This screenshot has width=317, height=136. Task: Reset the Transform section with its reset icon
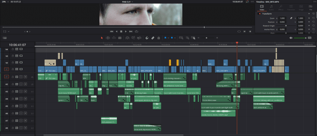313,14
